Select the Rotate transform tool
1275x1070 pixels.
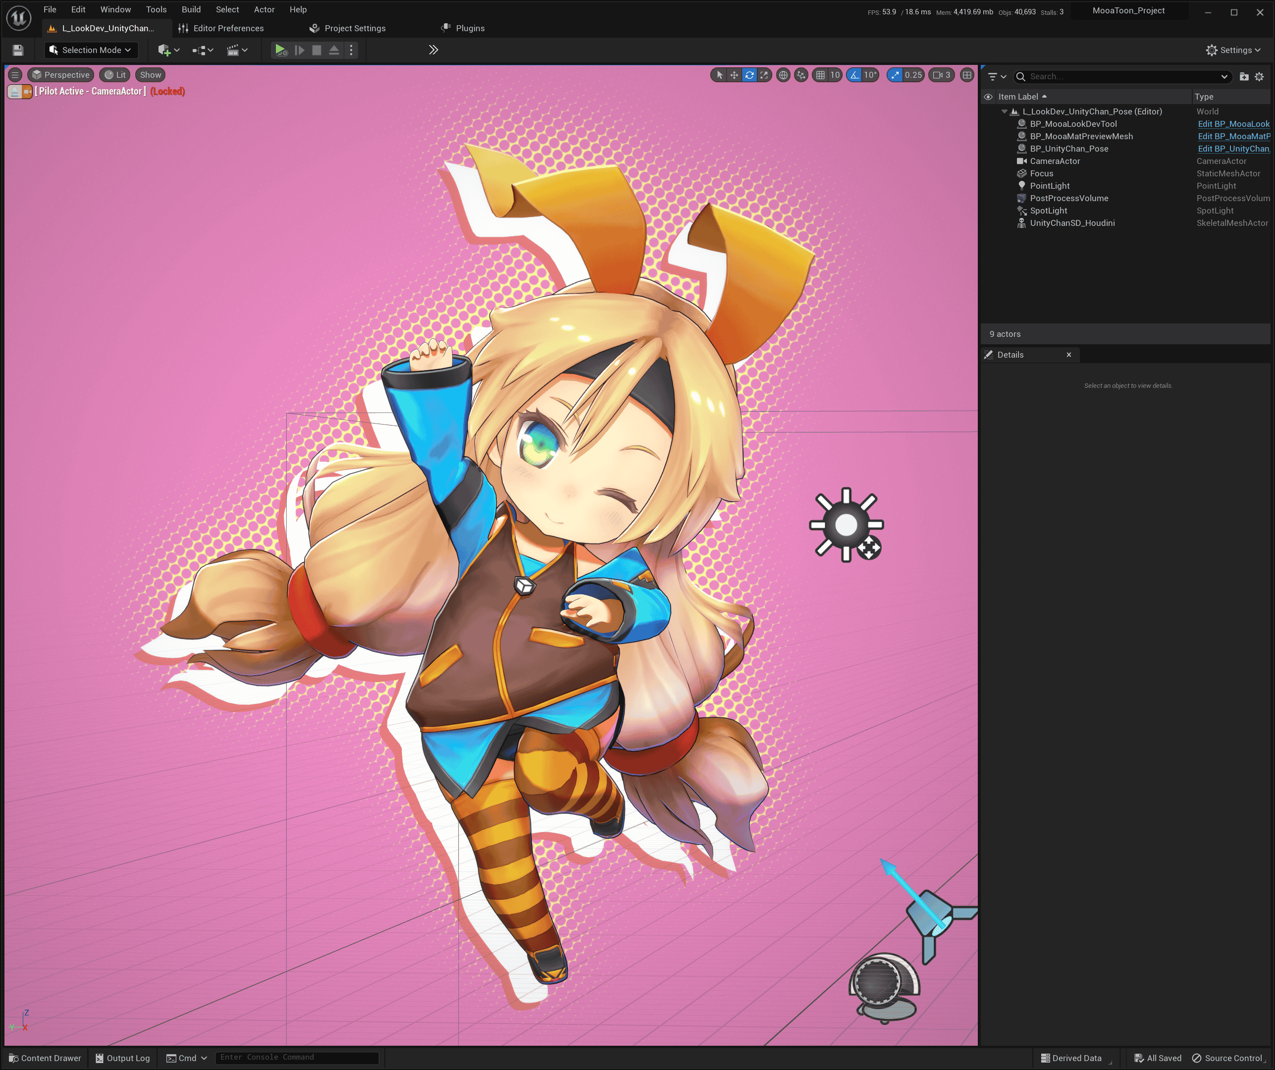(749, 75)
